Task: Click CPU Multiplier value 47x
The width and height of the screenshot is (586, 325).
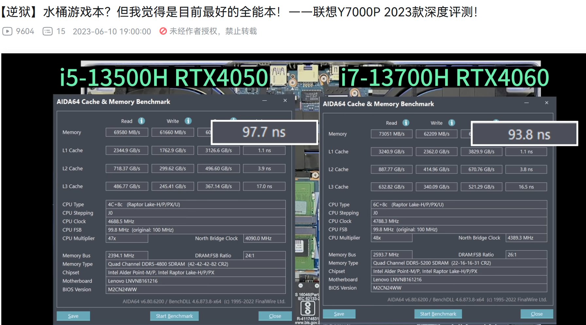Action: 127,238
